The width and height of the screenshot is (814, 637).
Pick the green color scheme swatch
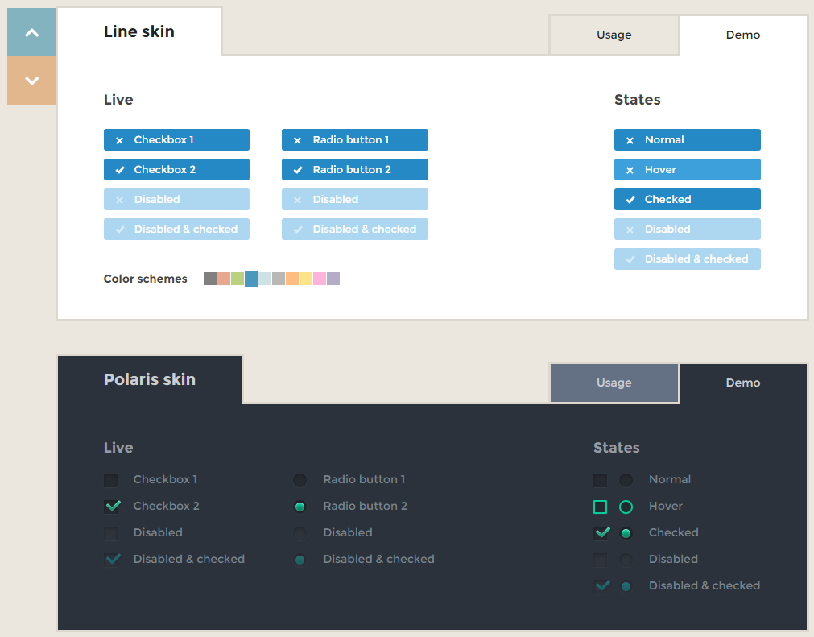point(238,279)
